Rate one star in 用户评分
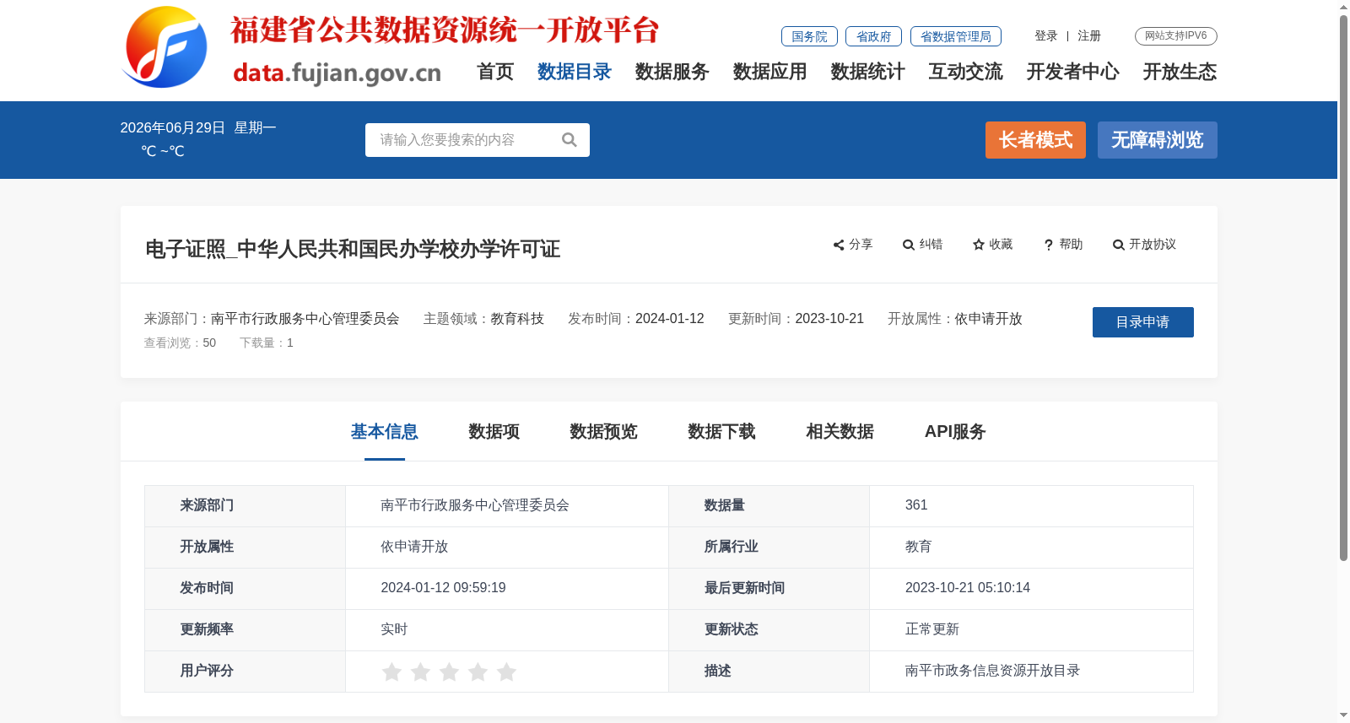 (x=391, y=672)
